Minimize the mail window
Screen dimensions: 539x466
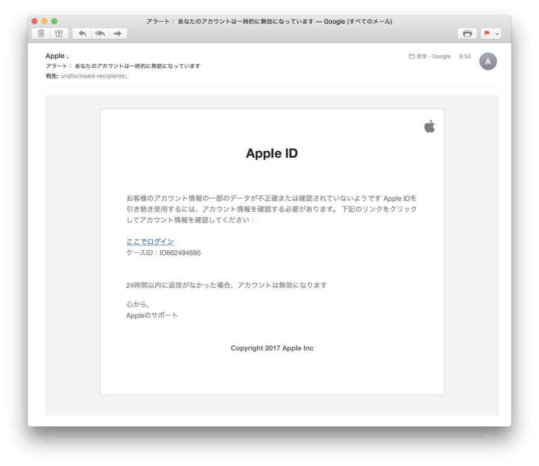pyautogui.click(x=44, y=21)
